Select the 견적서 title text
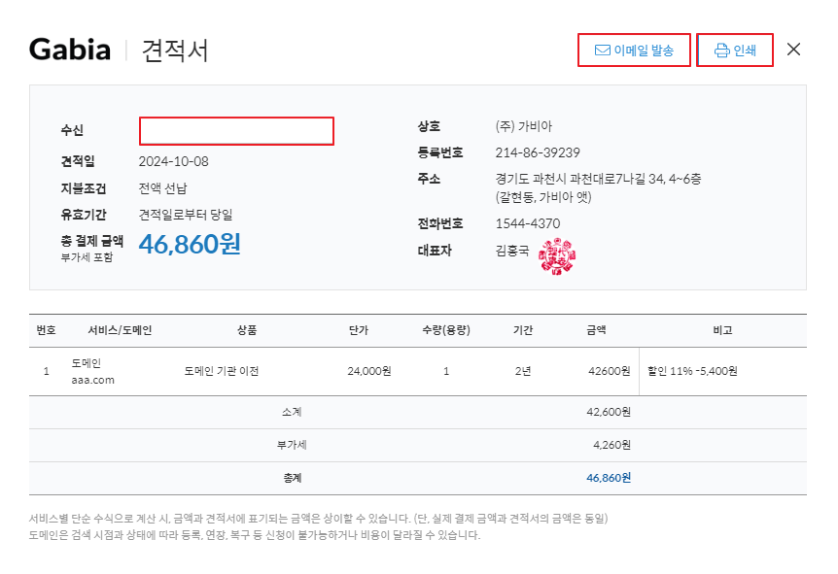Screen dimensions: 838x574 (174, 51)
